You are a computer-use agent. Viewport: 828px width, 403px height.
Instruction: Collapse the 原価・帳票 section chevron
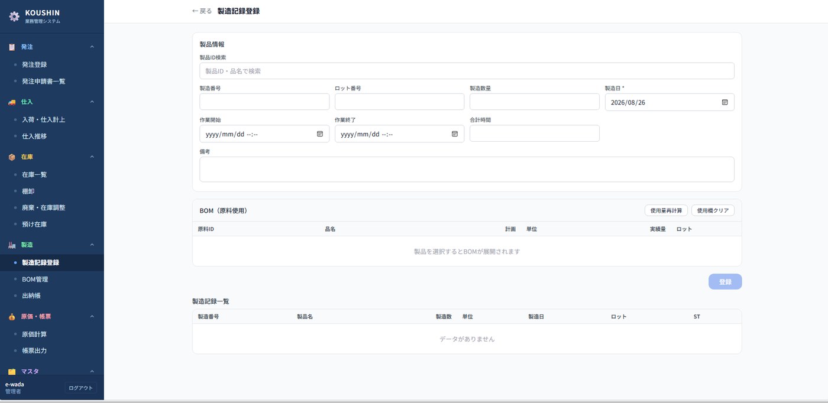pos(92,316)
